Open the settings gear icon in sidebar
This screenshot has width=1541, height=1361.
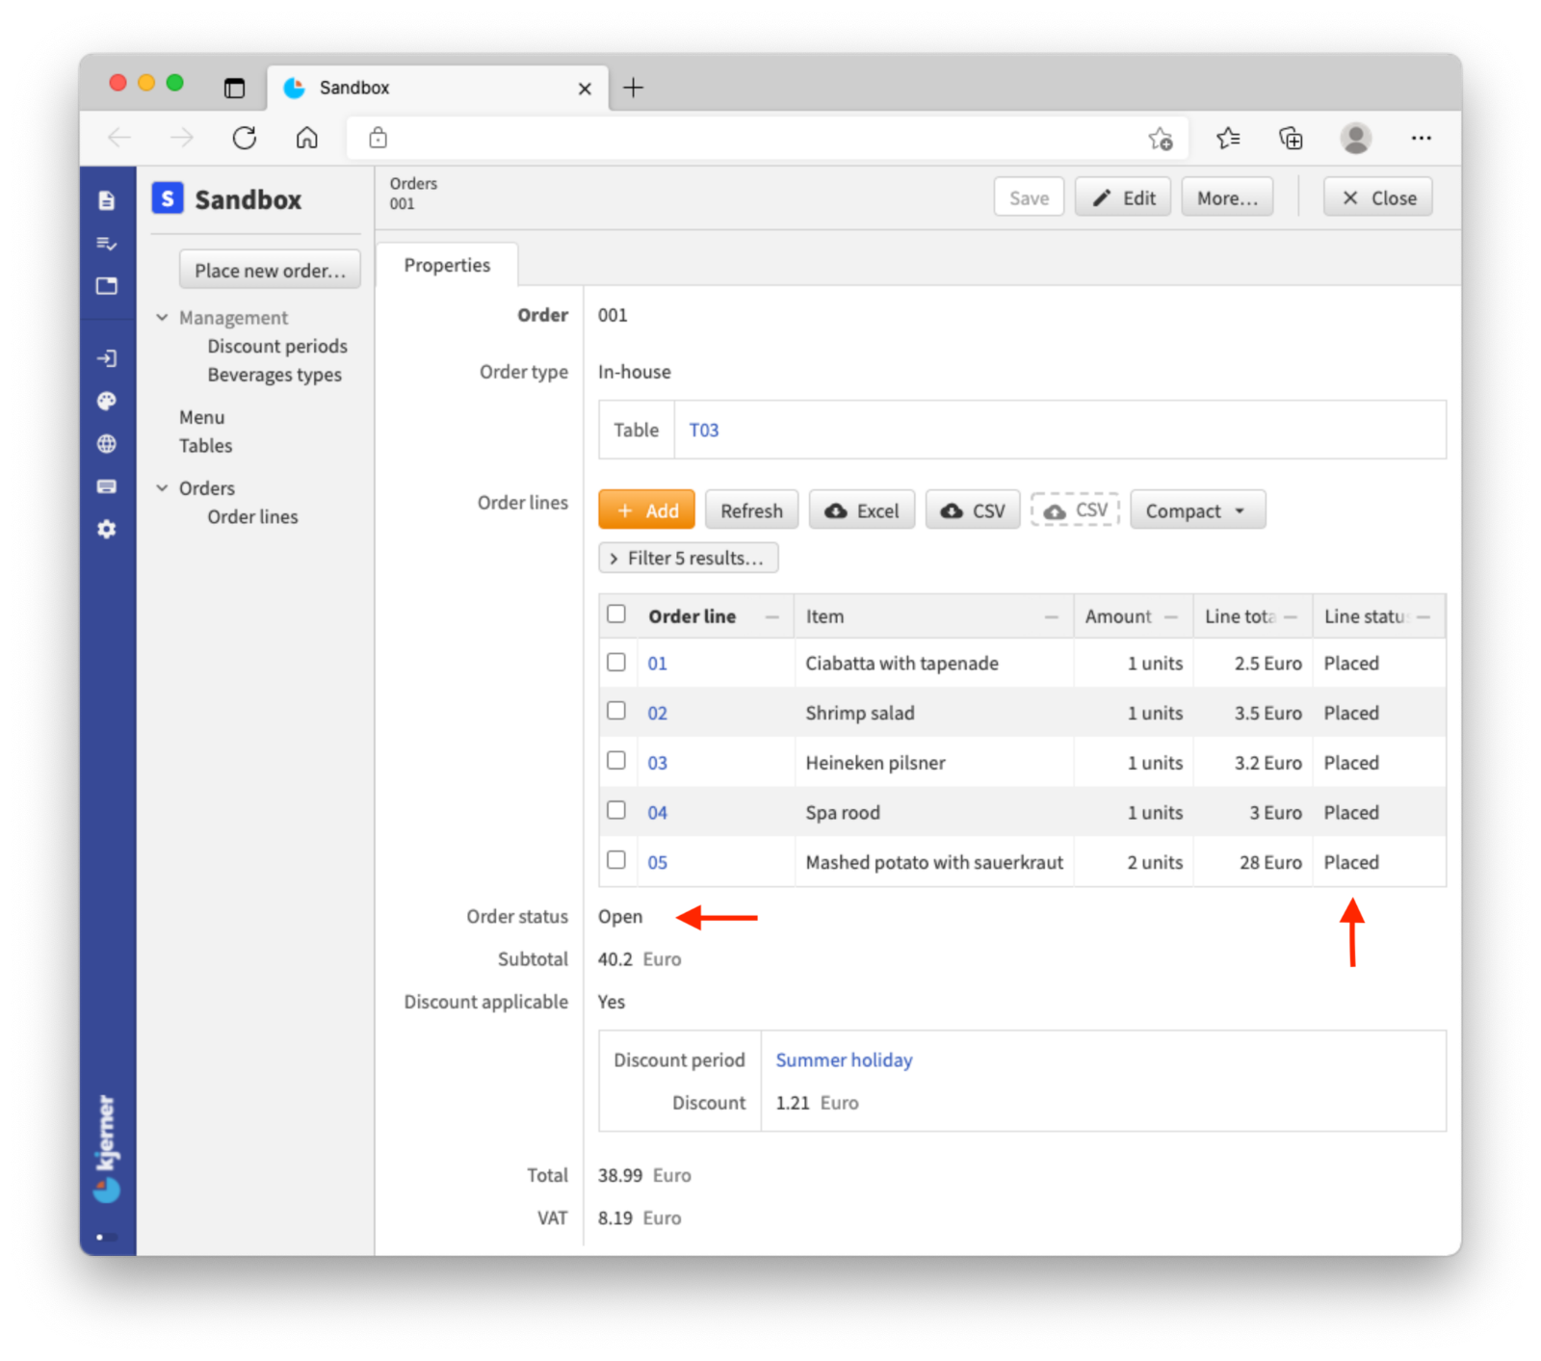pos(107,529)
